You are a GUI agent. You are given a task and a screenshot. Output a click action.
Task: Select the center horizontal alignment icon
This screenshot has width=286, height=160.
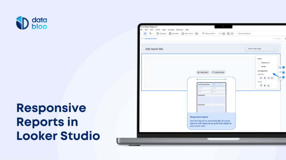[x=265, y=78]
